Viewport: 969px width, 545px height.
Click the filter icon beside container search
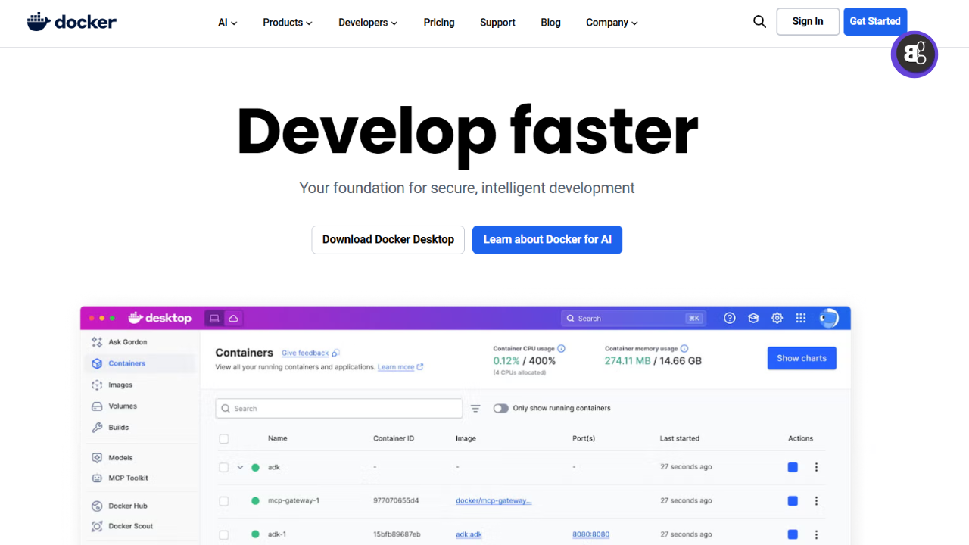point(475,409)
